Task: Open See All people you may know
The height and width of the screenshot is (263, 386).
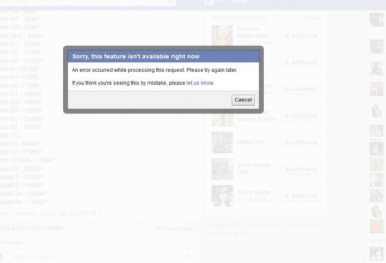Action: pyautogui.click(x=313, y=18)
